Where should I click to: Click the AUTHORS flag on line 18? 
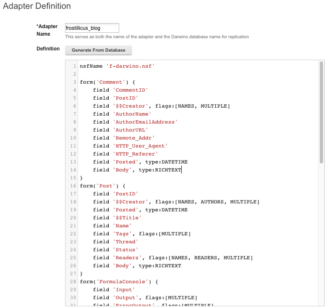[212, 202]
